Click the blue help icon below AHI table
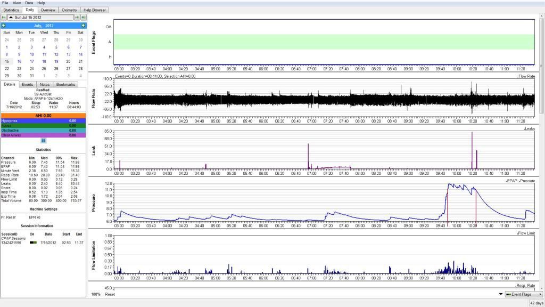The width and height of the screenshot is (545, 307). coord(43,141)
